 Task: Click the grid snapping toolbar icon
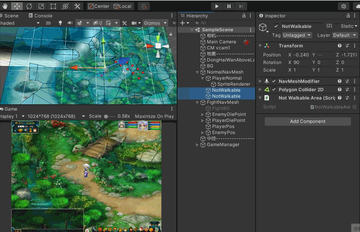[x=144, y=6]
